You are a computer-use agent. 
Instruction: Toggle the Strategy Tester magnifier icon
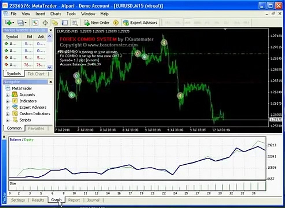pos(75,23)
